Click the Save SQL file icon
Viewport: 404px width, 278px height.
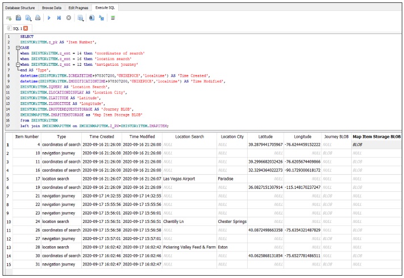pyautogui.click(x=28, y=18)
